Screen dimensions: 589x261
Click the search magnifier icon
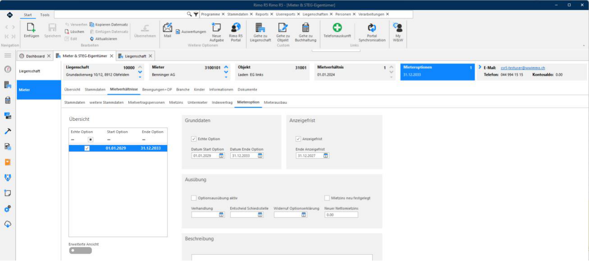[190, 14]
